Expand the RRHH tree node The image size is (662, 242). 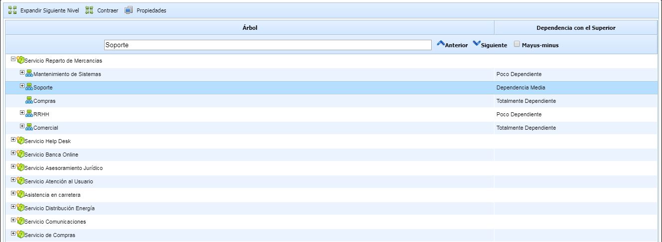(x=22, y=113)
